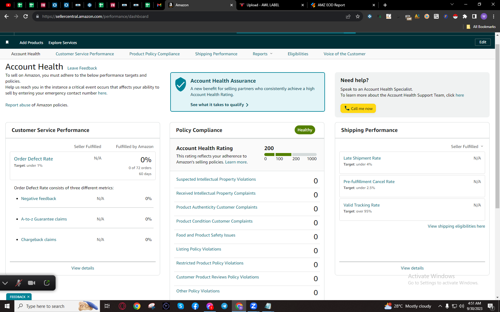Open the Late Shipment Rate link
The height and width of the screenshot is (312, 500).
[362, 158]
